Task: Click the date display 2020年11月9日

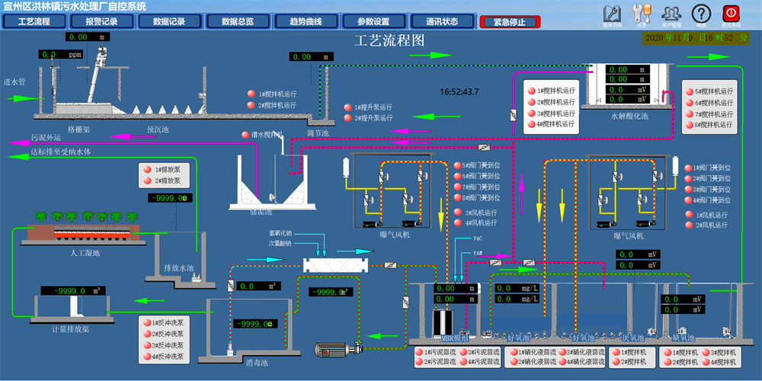Action: click(696, 37)
